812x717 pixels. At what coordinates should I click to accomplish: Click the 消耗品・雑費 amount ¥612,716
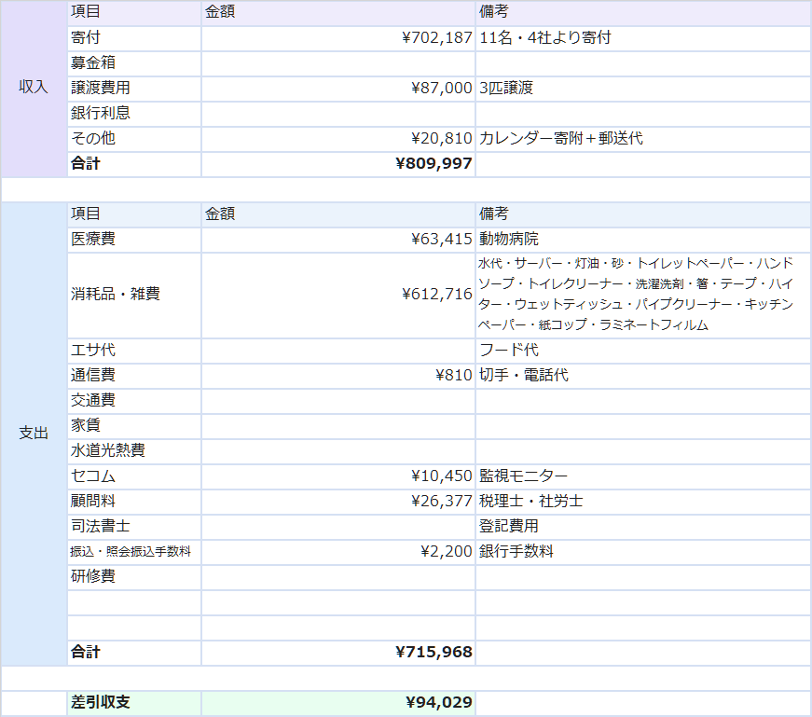pyautogui.click(x=338, y=295)
